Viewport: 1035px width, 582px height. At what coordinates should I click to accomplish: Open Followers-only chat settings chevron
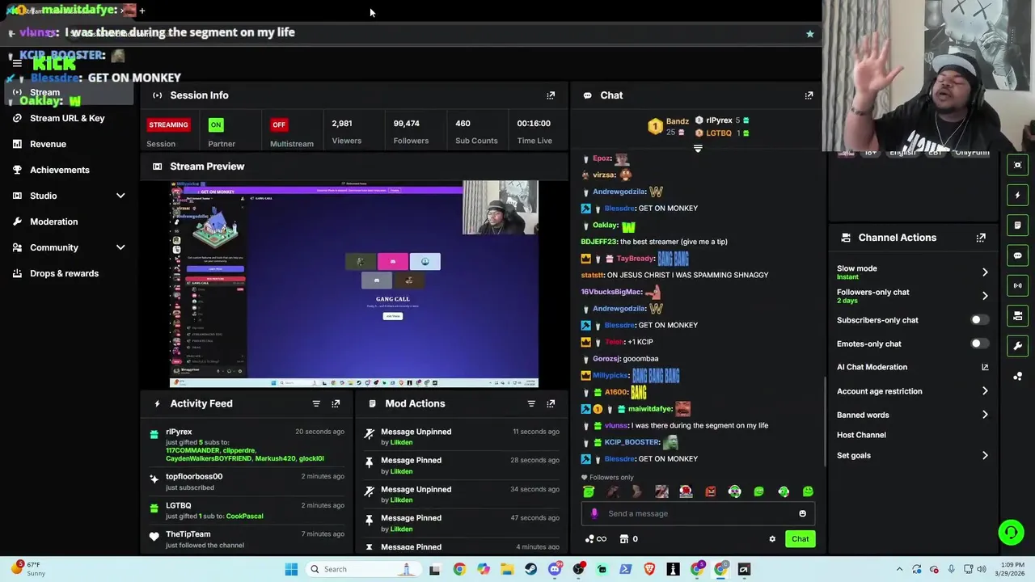tap(985, 296)
